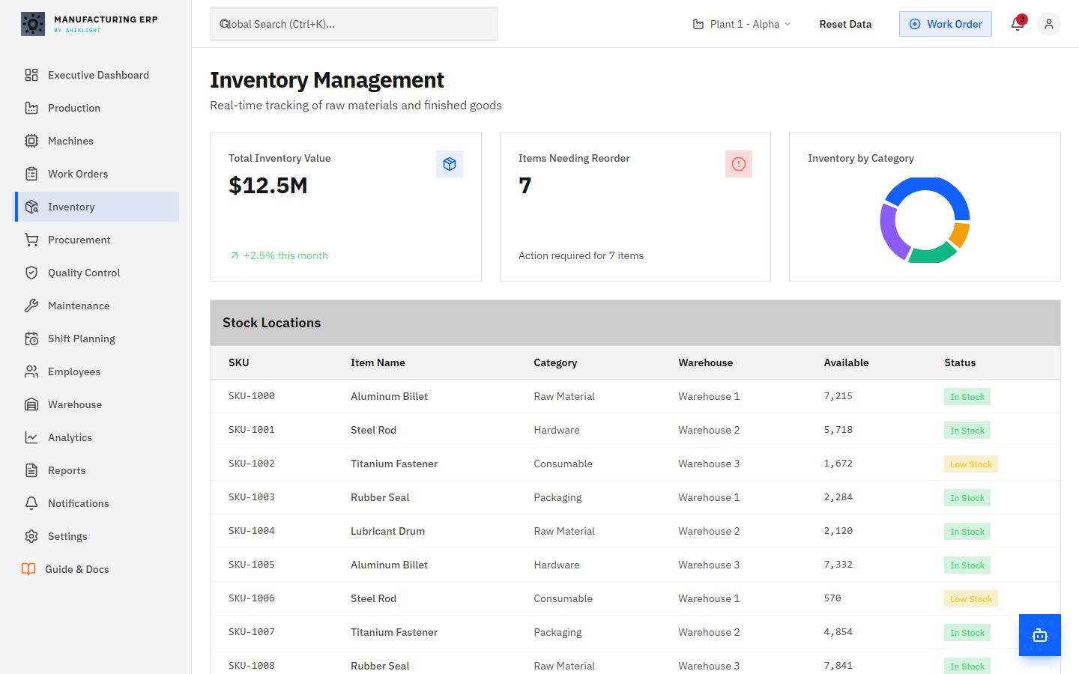Screen dimensions: 1079x674
Task: Click In Stock badge for SKU-1000
Action: (x=967, y=397)
